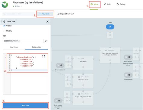
Task: Regenerate REF with refresh icon
Action: [46, 41]
